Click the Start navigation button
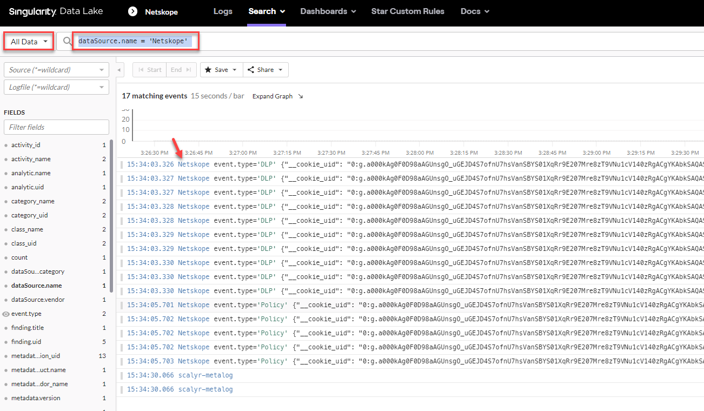The height and width of the screenshot is (411, 704). point(149,70)
